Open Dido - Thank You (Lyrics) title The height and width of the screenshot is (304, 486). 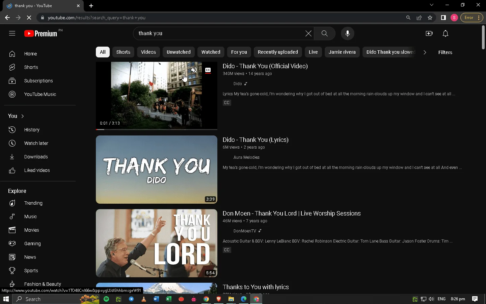(255, 140)
